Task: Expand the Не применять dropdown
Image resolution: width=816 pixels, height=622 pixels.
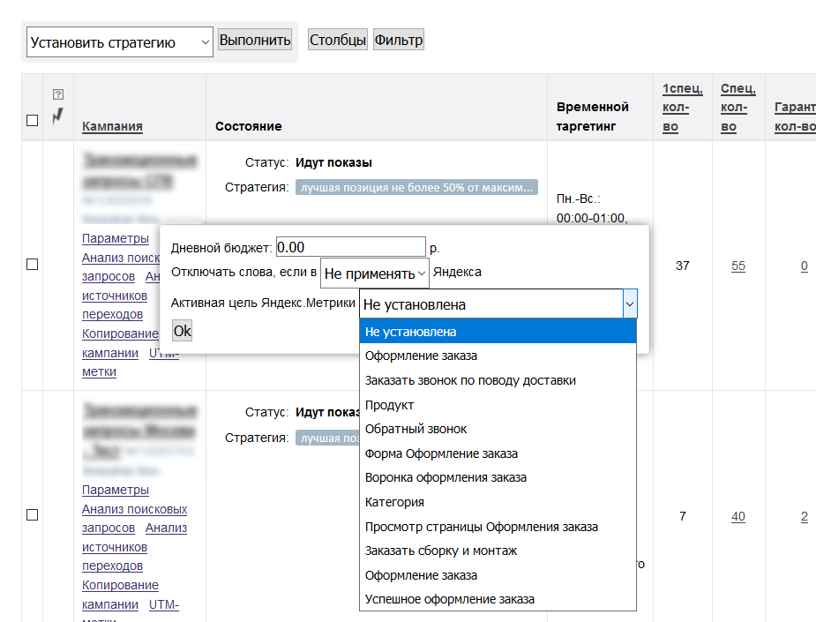Action: click(374, 274)
